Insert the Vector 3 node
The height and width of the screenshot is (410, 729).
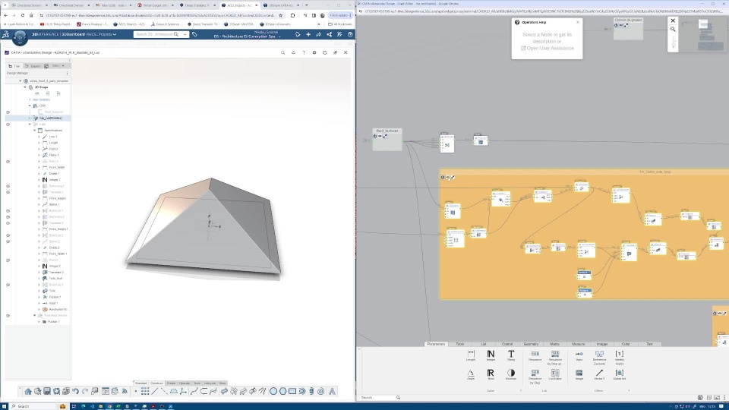coord(599,374)
